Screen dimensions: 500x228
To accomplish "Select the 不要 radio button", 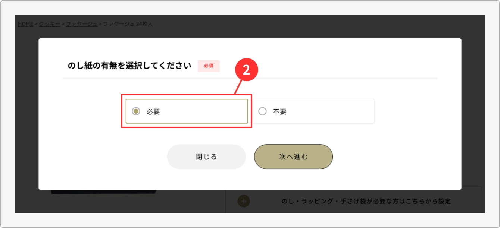I will pos(263,111).
